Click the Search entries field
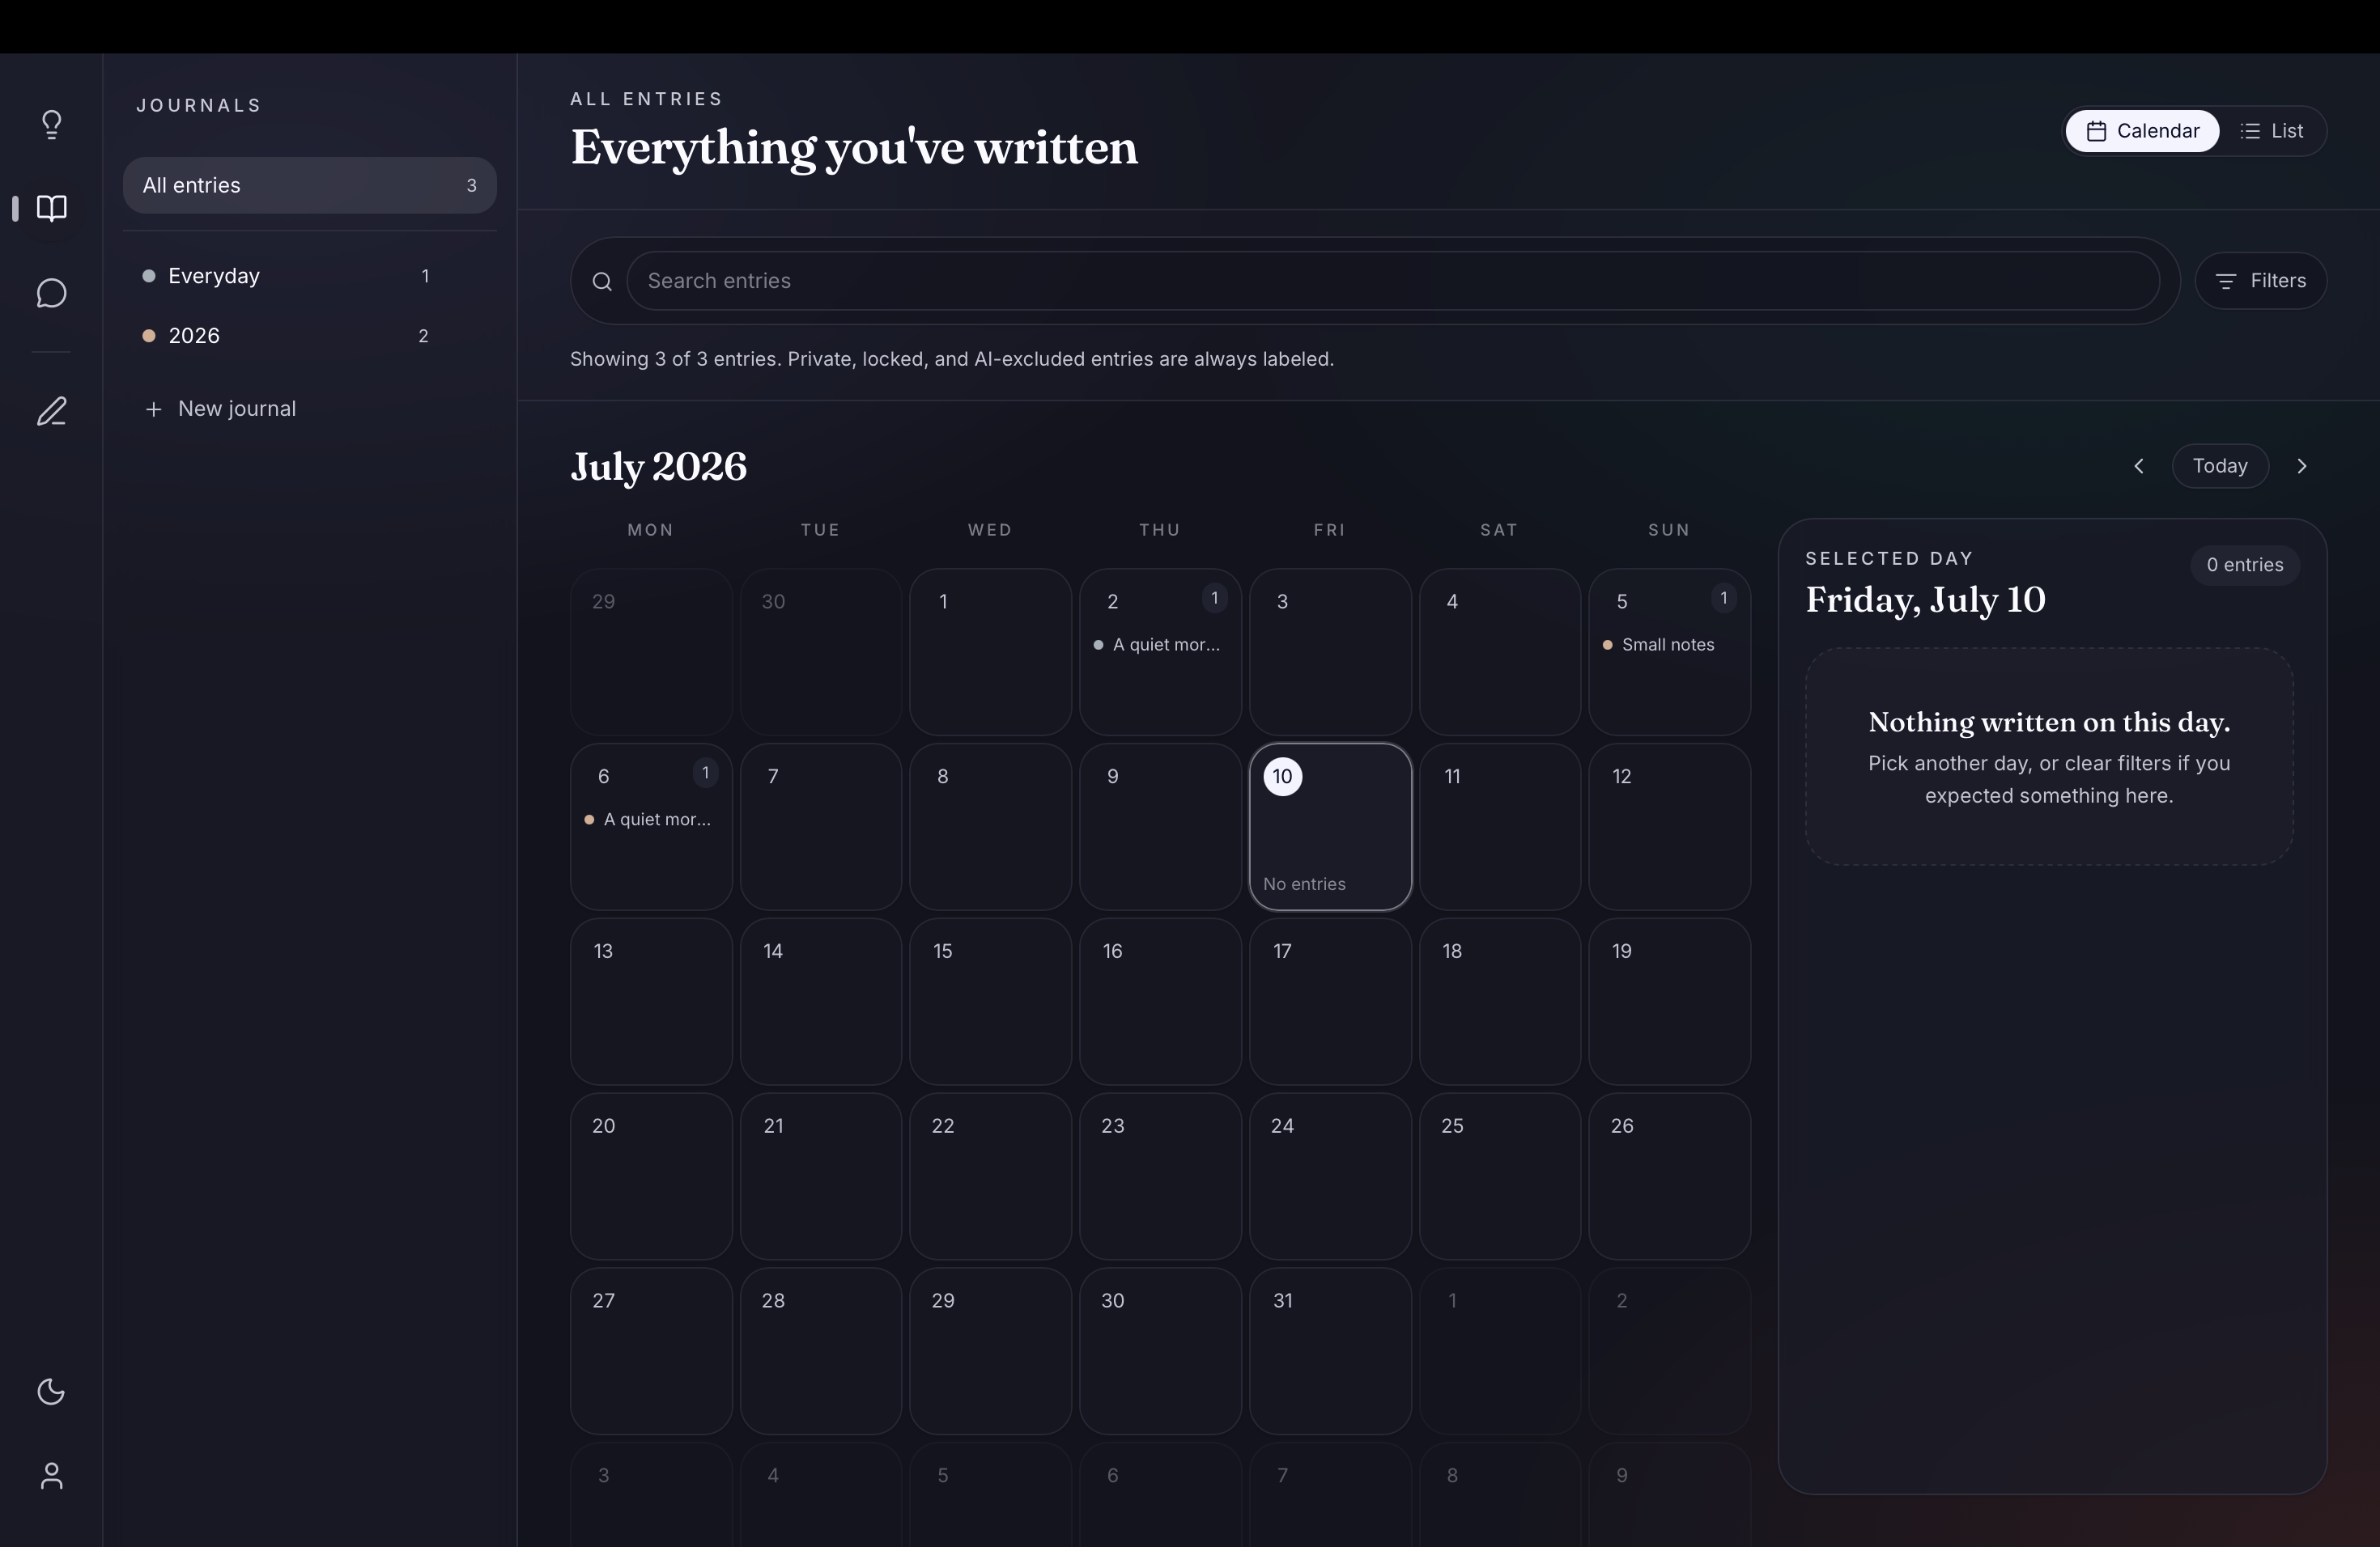The height and width of the screenshot is (1547, 2380). click(1392, 281)
